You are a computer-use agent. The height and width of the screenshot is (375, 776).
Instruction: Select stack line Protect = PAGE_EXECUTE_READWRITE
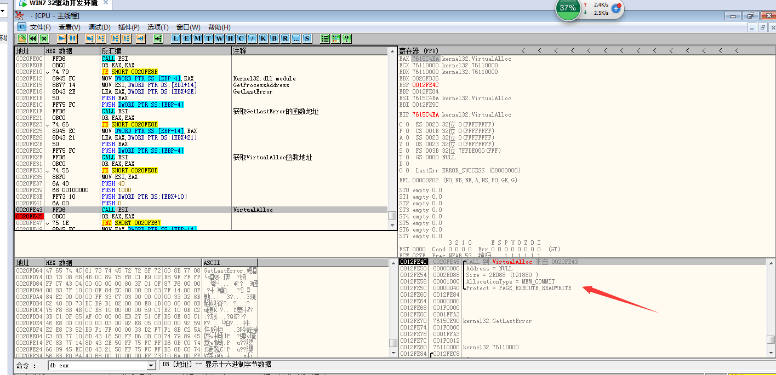518,288
